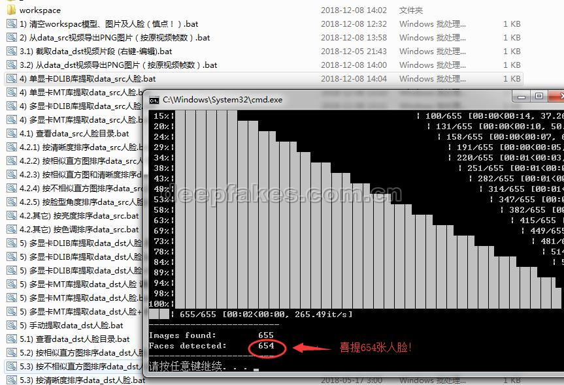
Task: Click icon of 1) 清空workspac模型 batch file
Action: pos(12,23)
